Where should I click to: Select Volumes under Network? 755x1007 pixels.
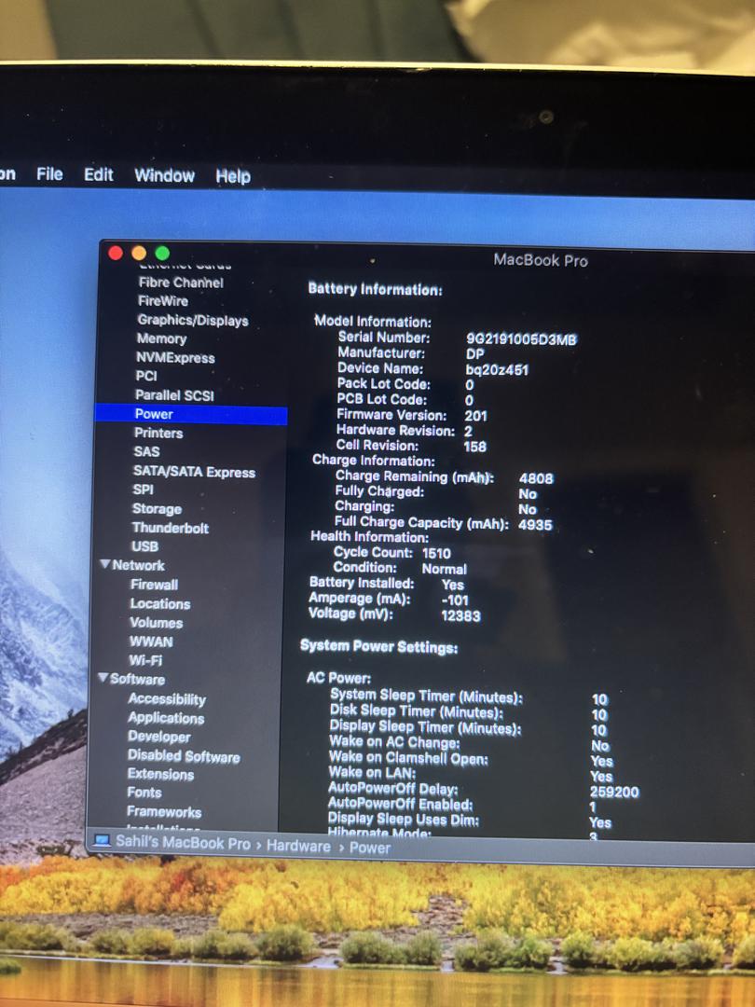tap(156, 622)
